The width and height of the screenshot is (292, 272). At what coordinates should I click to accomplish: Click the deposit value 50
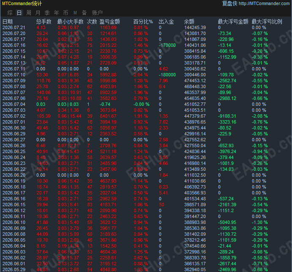point(161,205)
